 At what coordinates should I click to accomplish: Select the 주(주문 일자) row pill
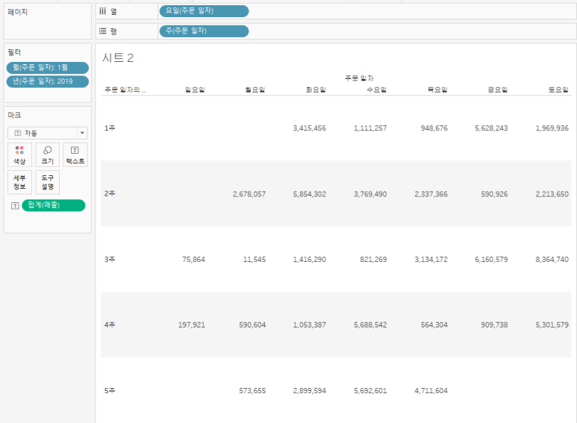[204, 31]
